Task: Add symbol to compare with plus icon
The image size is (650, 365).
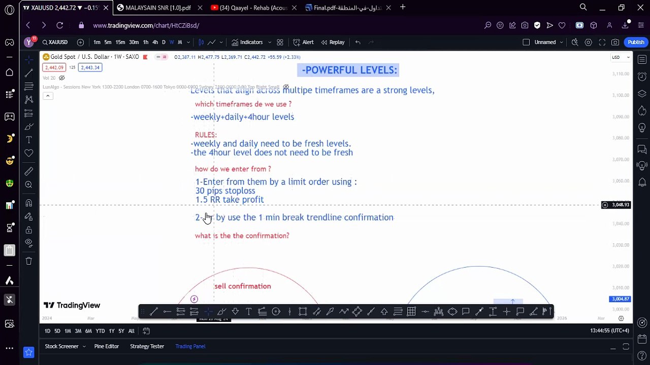Action: (x=80, y=42)
